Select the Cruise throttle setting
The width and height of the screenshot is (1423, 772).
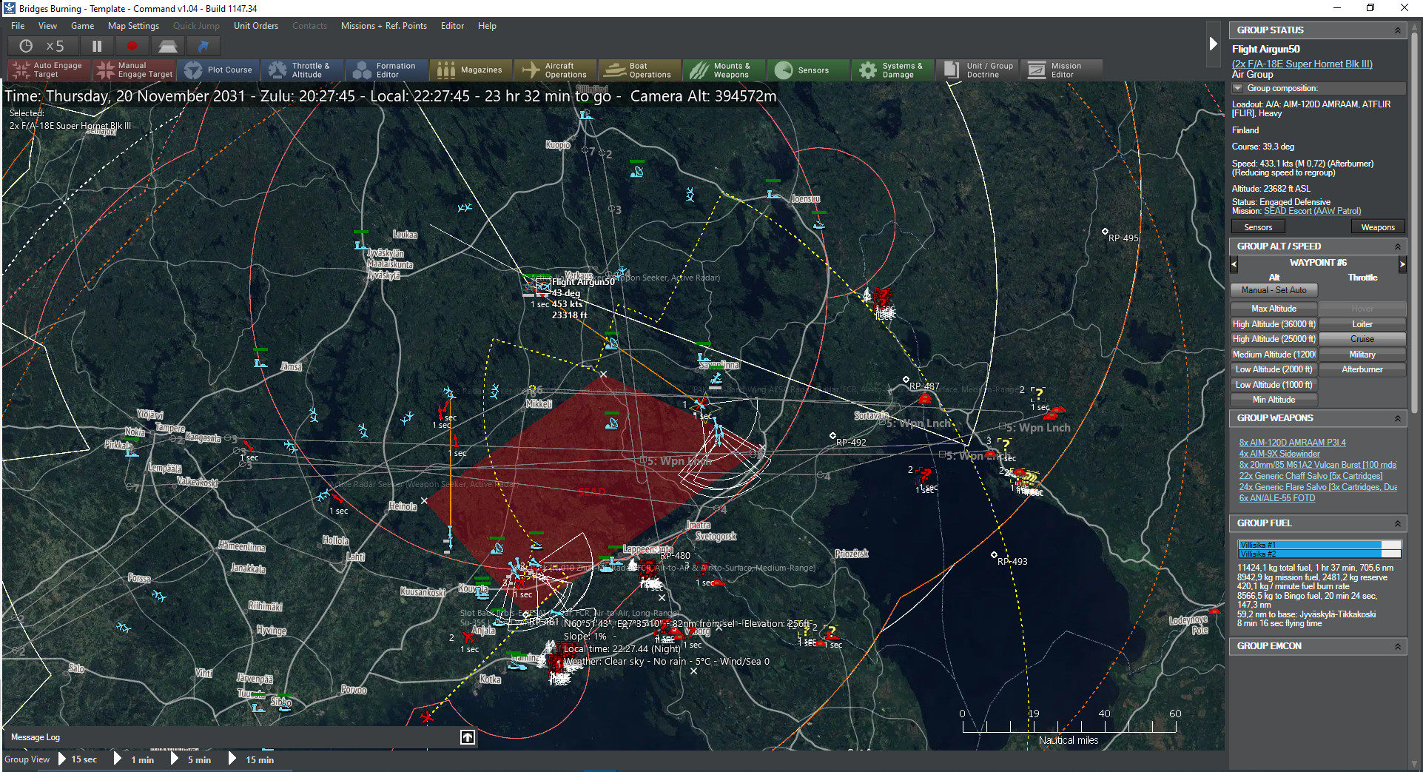tap(1362, 339)
